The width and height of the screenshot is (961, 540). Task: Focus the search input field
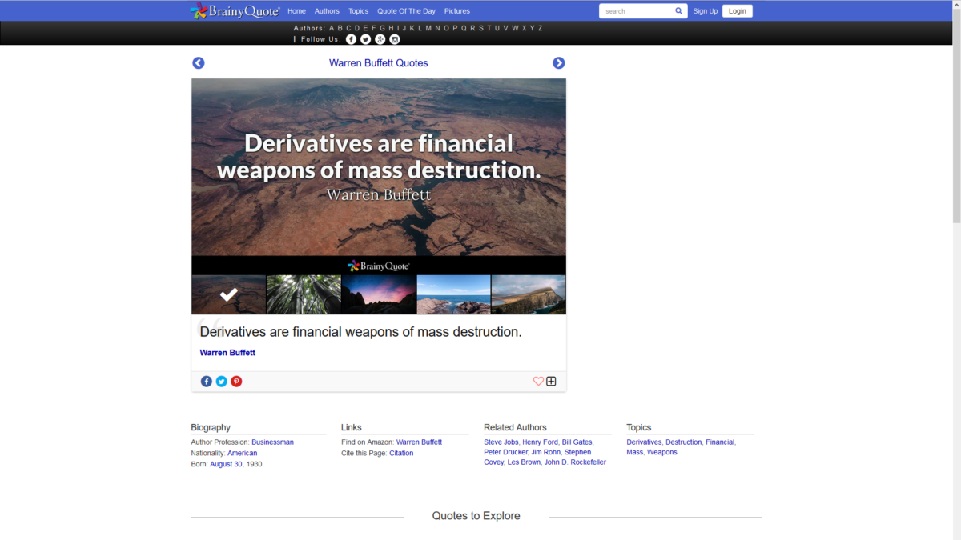pos(637,11)
